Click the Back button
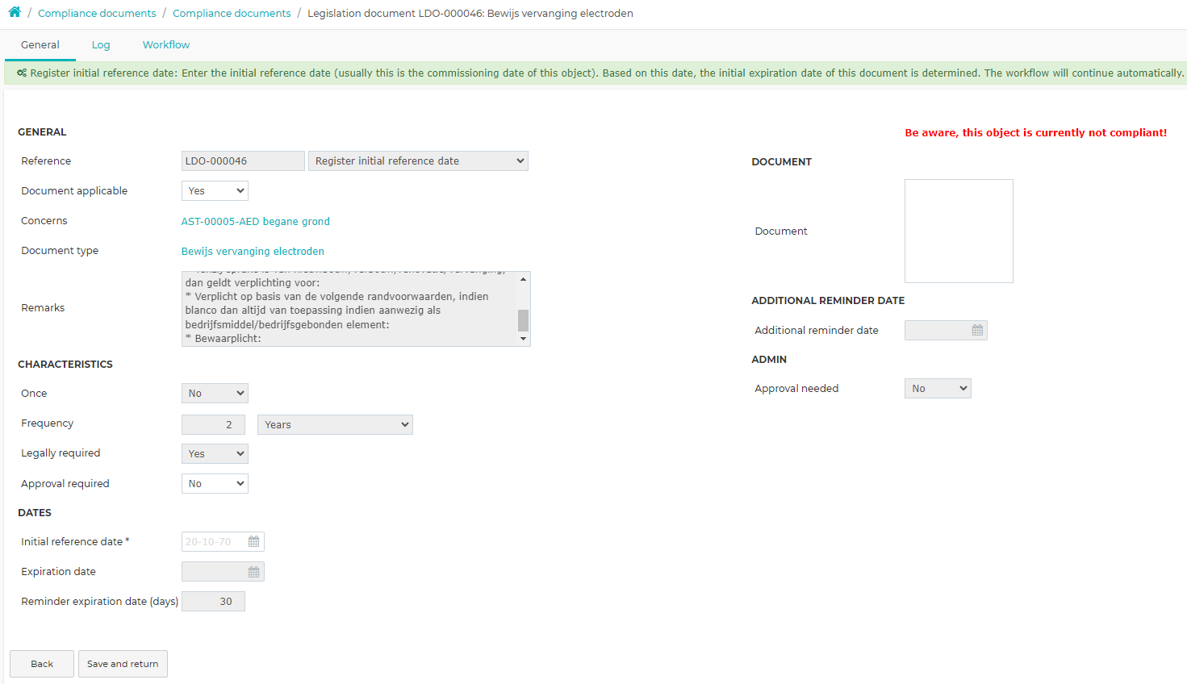This screenshot has height=684, width=1187. click(x=42, y=664)
